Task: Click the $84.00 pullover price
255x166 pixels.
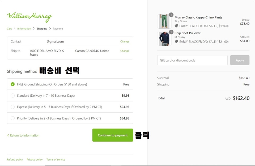Action: click(245, 41)
